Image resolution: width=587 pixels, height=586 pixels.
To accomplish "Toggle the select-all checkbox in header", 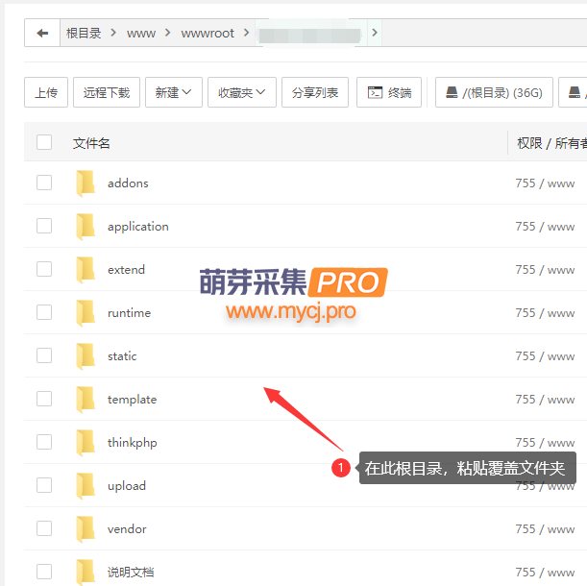I will click(44, 142).
